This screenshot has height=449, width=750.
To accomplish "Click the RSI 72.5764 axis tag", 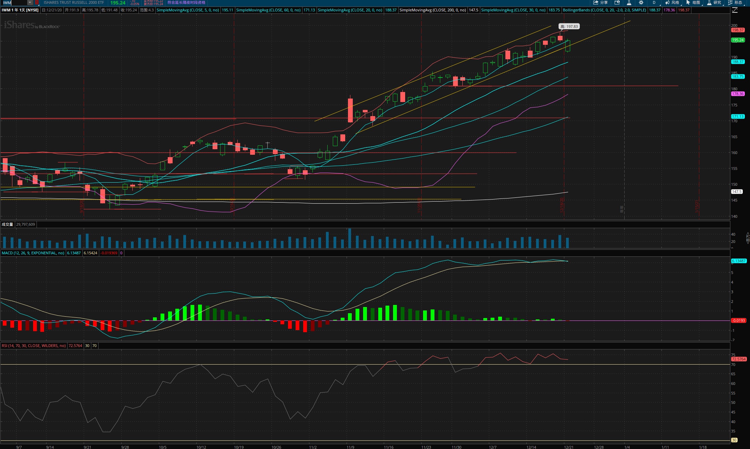I will pos(739,359).
